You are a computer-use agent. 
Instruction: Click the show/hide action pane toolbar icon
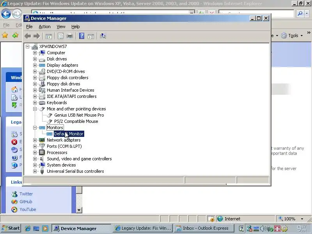pyautogui.click(x=91, y=36)
